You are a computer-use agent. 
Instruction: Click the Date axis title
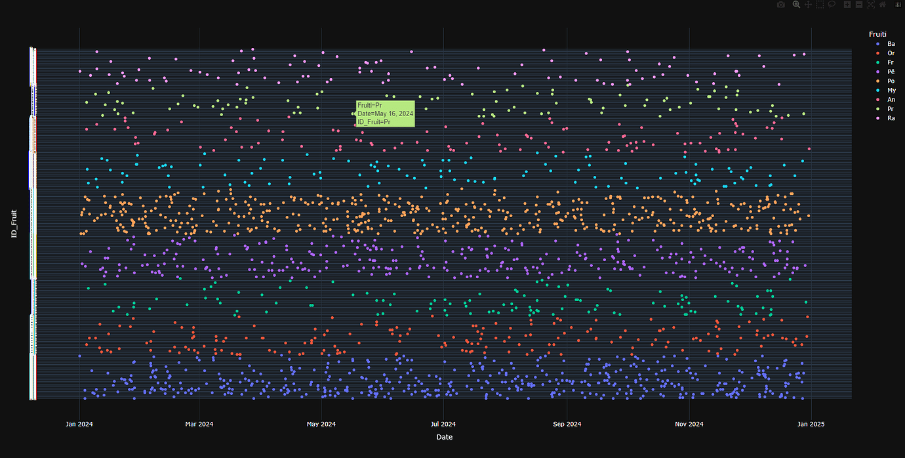443,437
